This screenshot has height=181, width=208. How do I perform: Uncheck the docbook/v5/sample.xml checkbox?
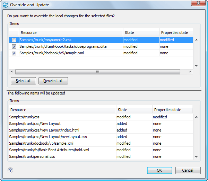(x=14, y=53)
